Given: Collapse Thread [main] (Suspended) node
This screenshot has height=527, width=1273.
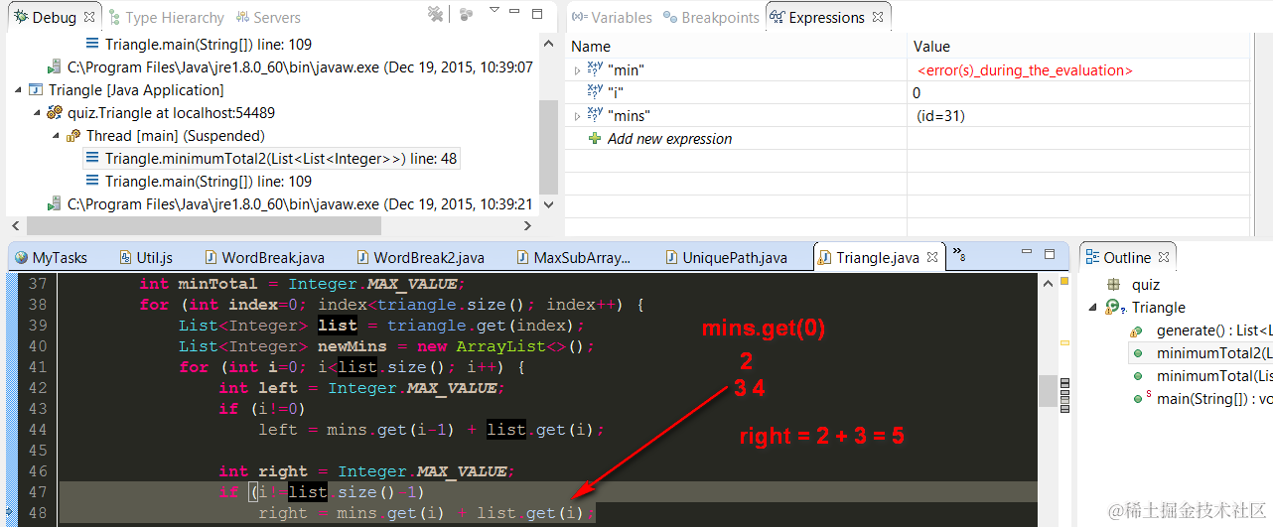Looking at the screenshot, I should click(57, 136).
